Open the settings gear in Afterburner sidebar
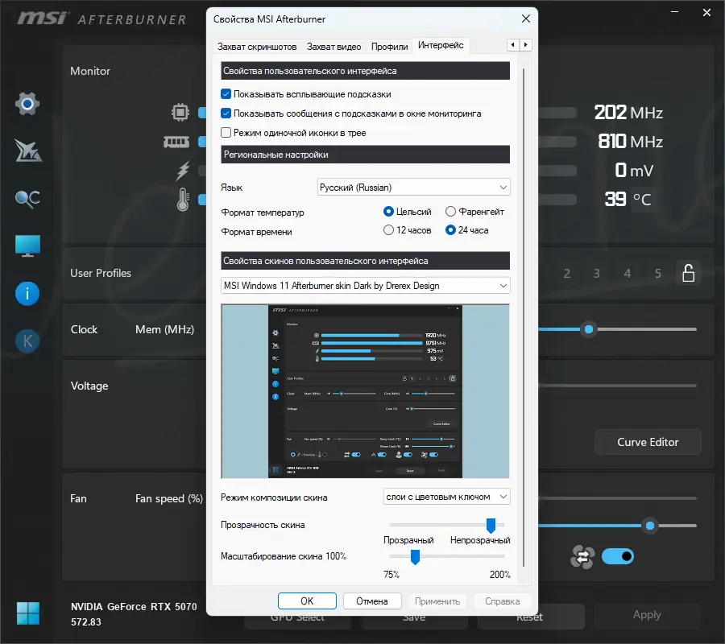The image size is (725, 644). click(27, 104)
